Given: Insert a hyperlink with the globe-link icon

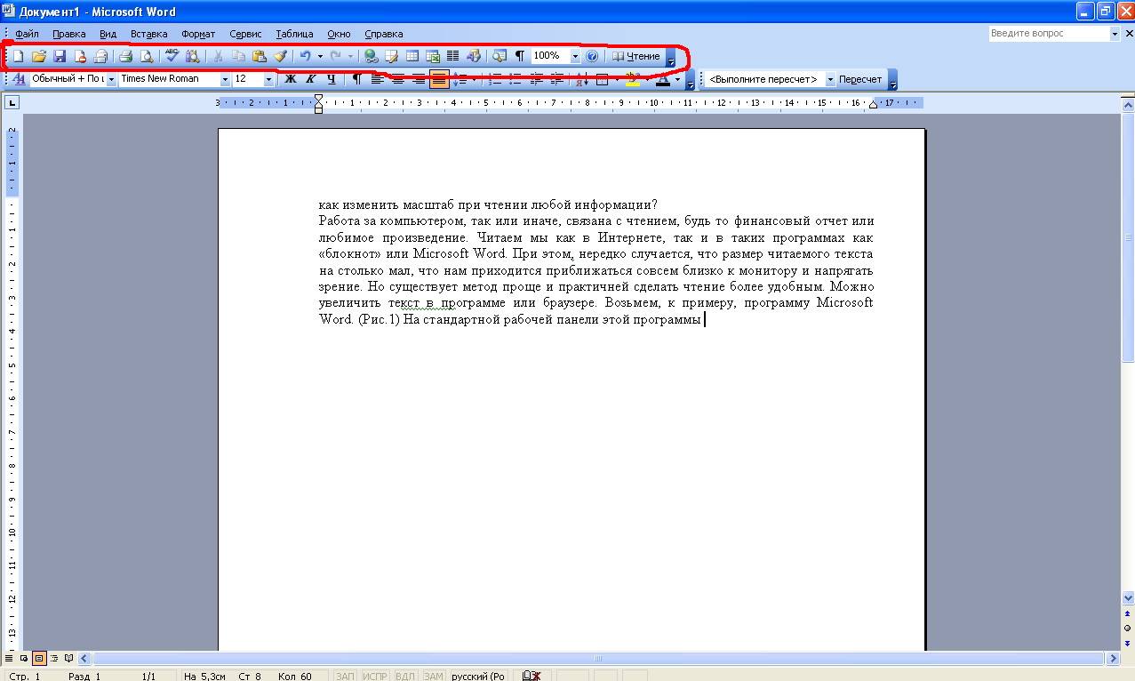Looking at the screenshot, I should (371, 56).
